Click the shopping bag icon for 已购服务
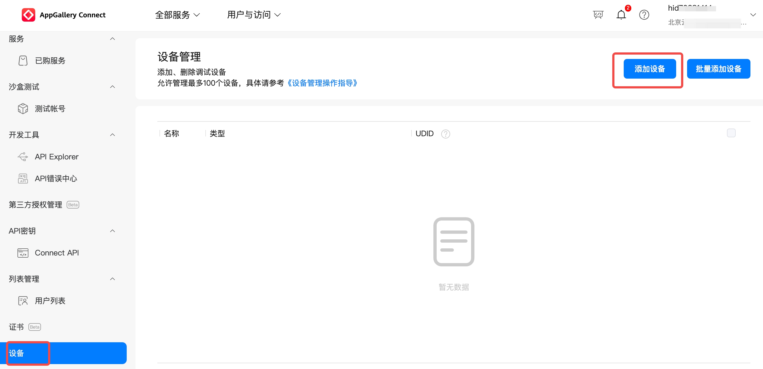 [23, 61]
